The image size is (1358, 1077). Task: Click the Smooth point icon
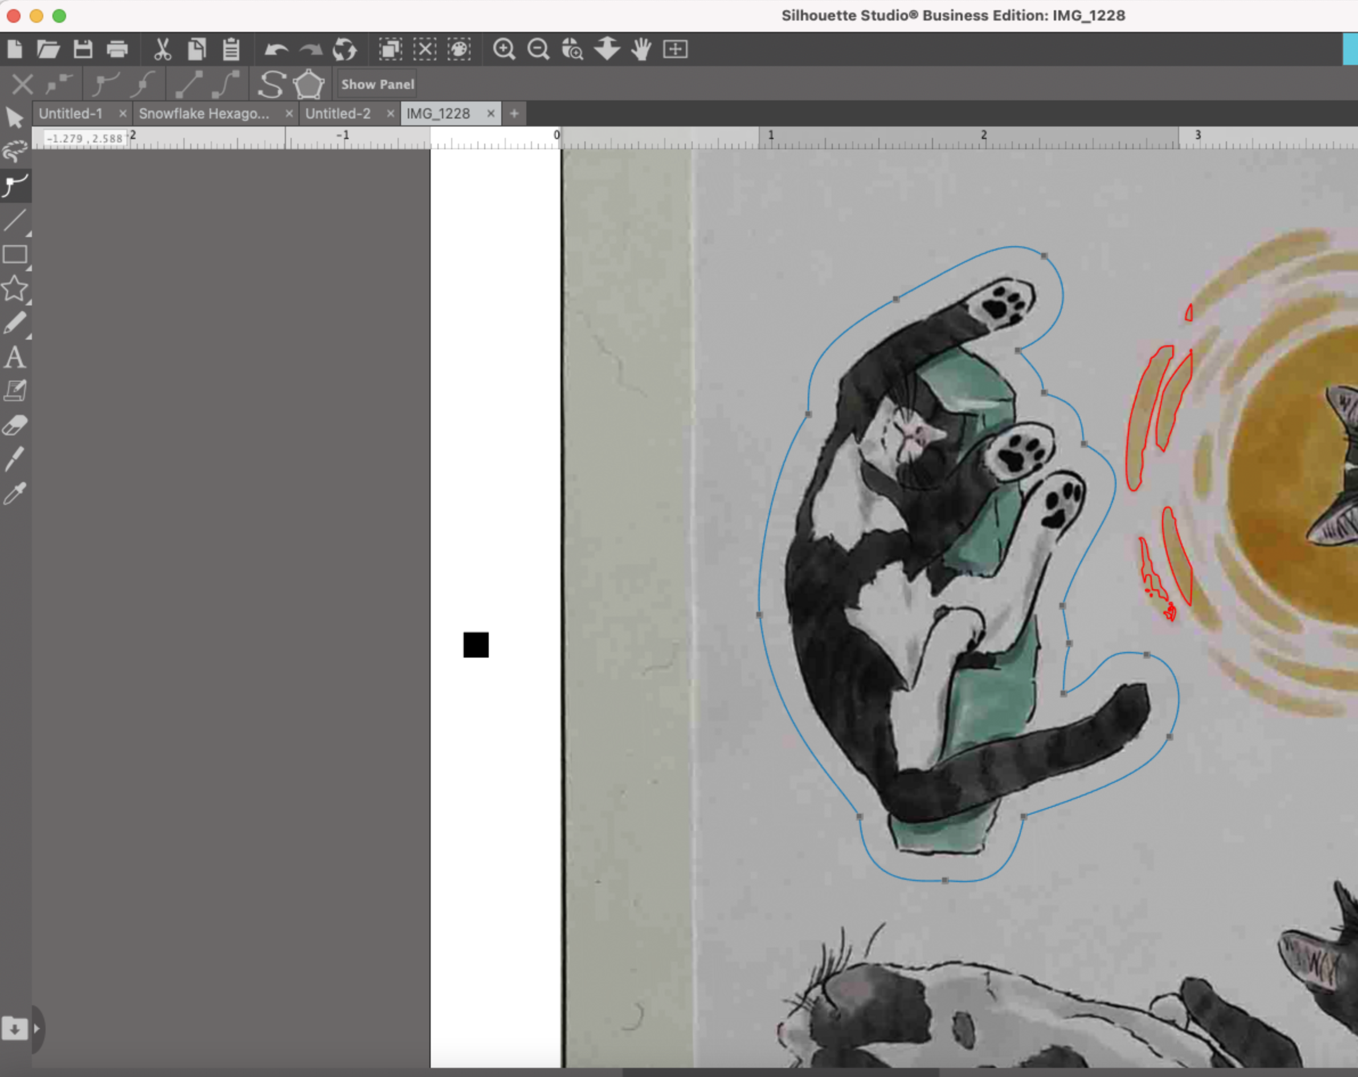coord(144,84)
